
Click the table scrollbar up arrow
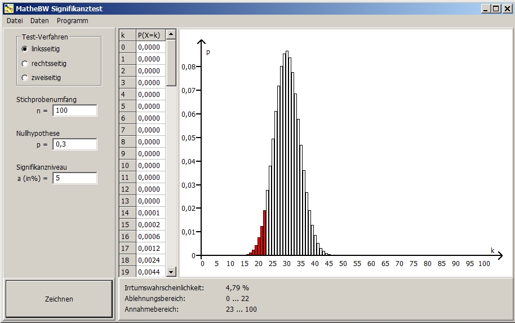tap(171, 34)
